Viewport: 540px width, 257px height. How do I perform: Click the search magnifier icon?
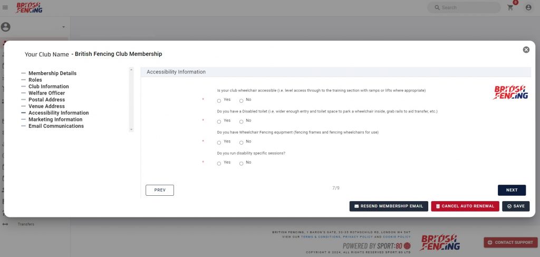click(437, 7)
